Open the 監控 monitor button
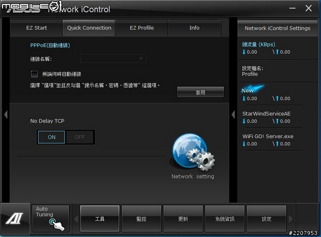The height and width of the screenshot is (237, 321). (x=141, y=219)
